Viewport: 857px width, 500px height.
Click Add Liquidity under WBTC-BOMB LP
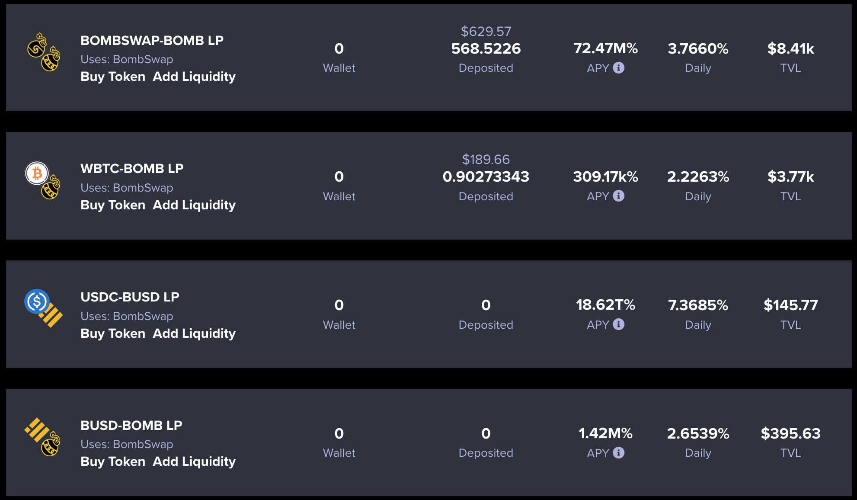[194, 205]
